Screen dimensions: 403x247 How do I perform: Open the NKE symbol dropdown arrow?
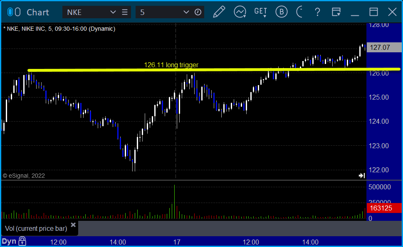[x=113, y=12]
